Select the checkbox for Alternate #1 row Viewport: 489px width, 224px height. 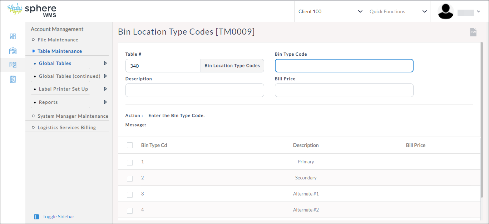click(x=130, y=194)
